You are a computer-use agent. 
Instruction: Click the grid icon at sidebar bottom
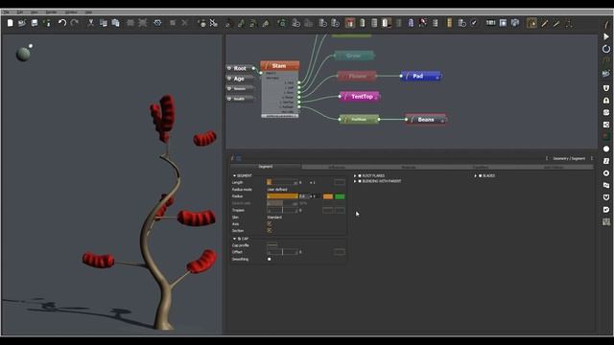[x=606, y=221]
